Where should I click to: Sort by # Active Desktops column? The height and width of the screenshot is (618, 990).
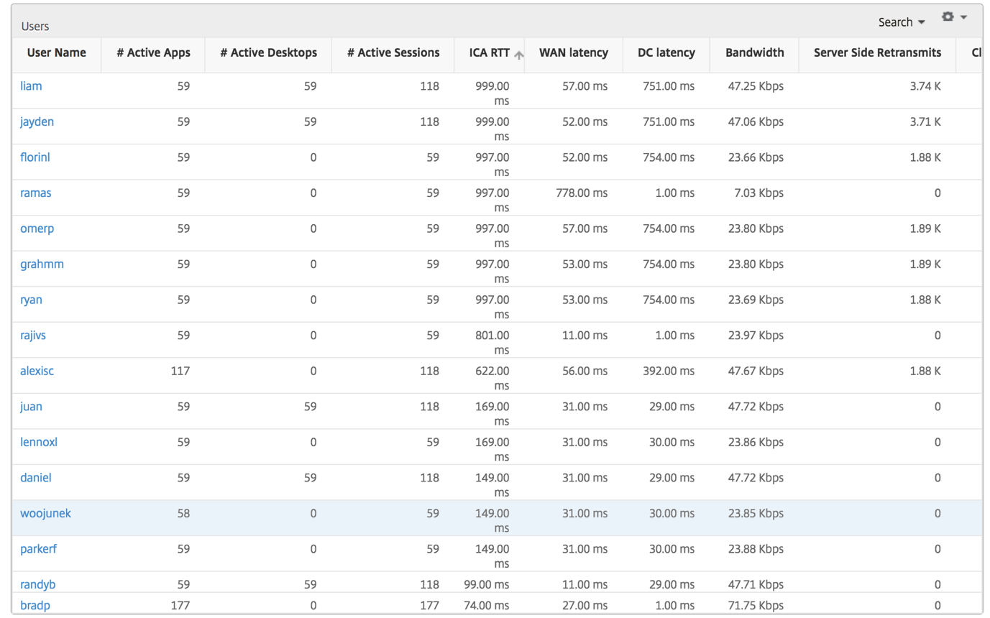point(268,52)
